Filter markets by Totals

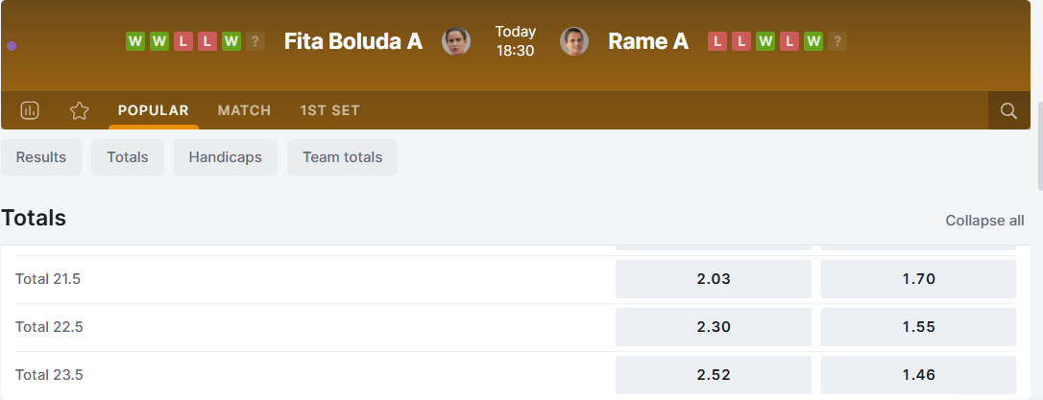128,157
